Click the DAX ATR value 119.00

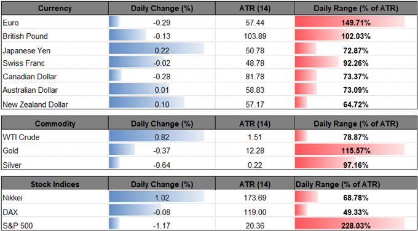coord(254,212)
